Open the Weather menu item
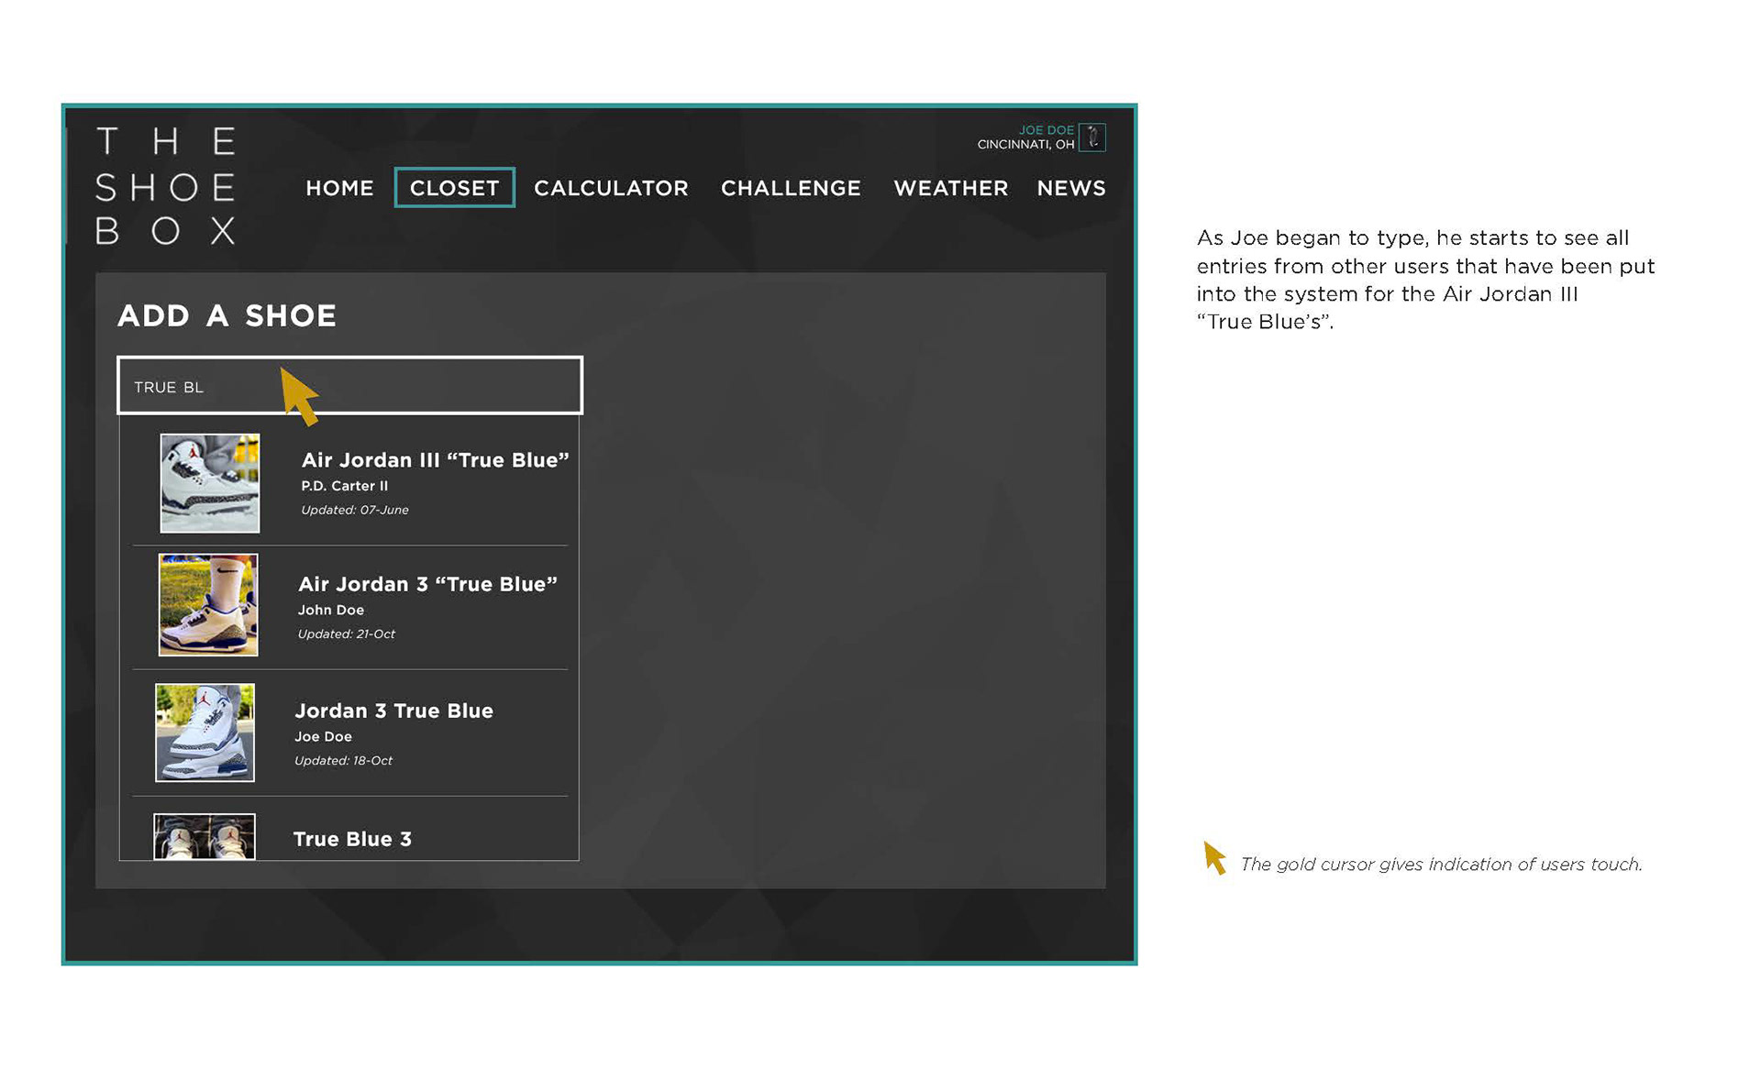This screenshot has width=1761, height=1069. pyautogui.click(x=950, y=188)
